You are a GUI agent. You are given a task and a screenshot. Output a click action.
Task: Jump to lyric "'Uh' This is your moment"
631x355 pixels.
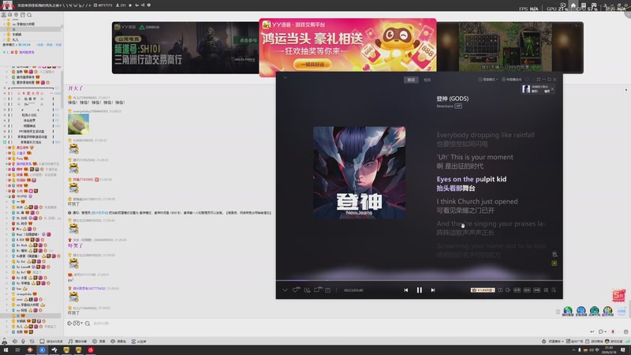click(475, 157)
